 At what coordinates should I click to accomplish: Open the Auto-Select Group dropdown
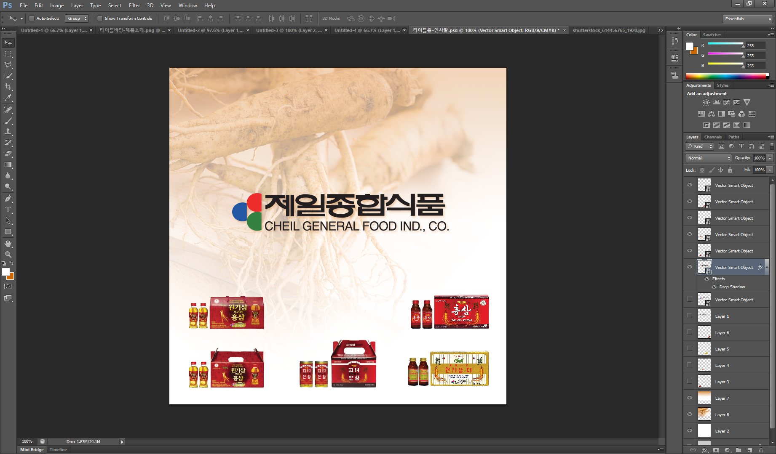tap(78, 19)
